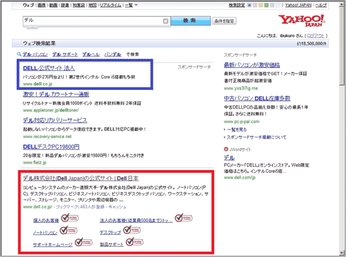Click スポンサードサーチ掲載について link

pos(257,137)
